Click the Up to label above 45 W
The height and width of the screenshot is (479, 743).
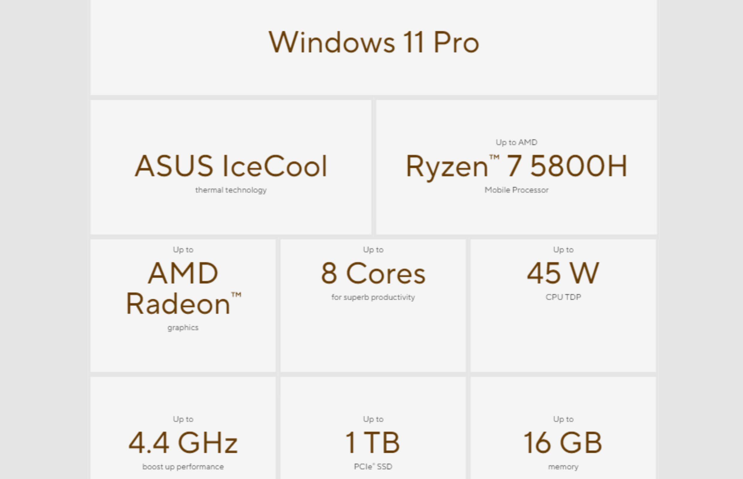[x=563, y=250]
